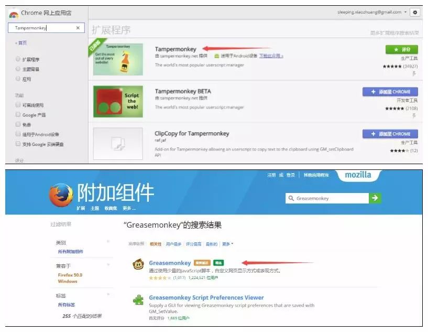
Task: Click Greasemonkey's star rating
Action: click(x=160, y=278)
